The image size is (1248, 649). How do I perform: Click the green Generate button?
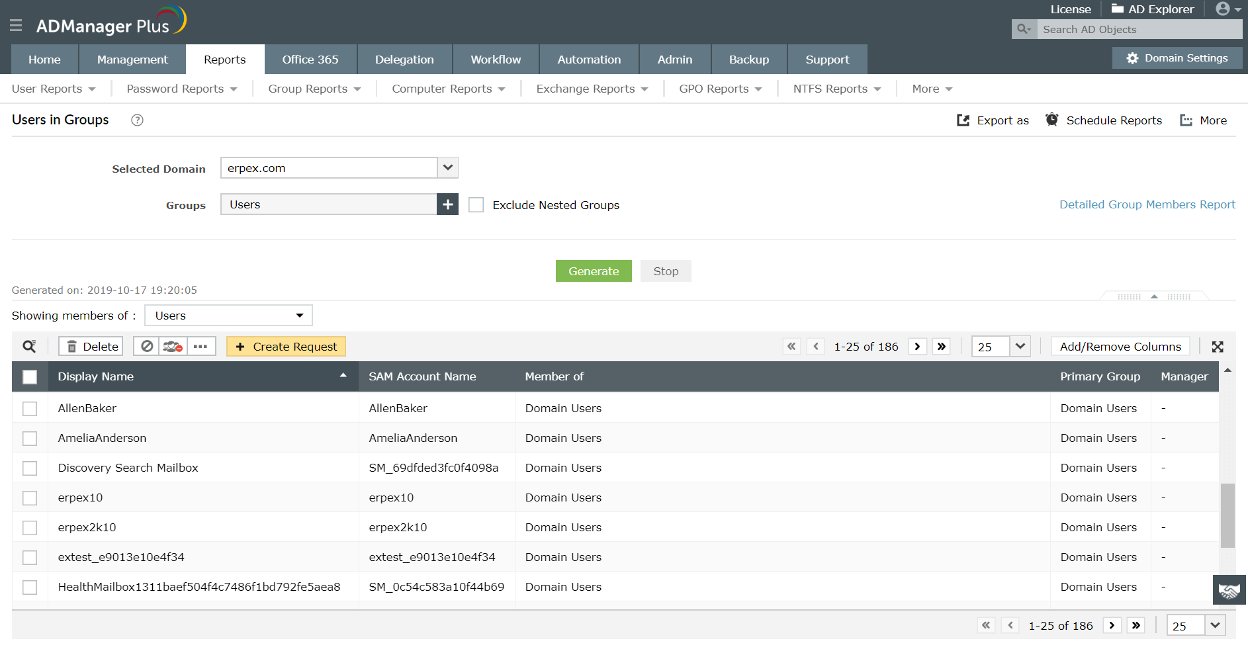tap(594, 271)
